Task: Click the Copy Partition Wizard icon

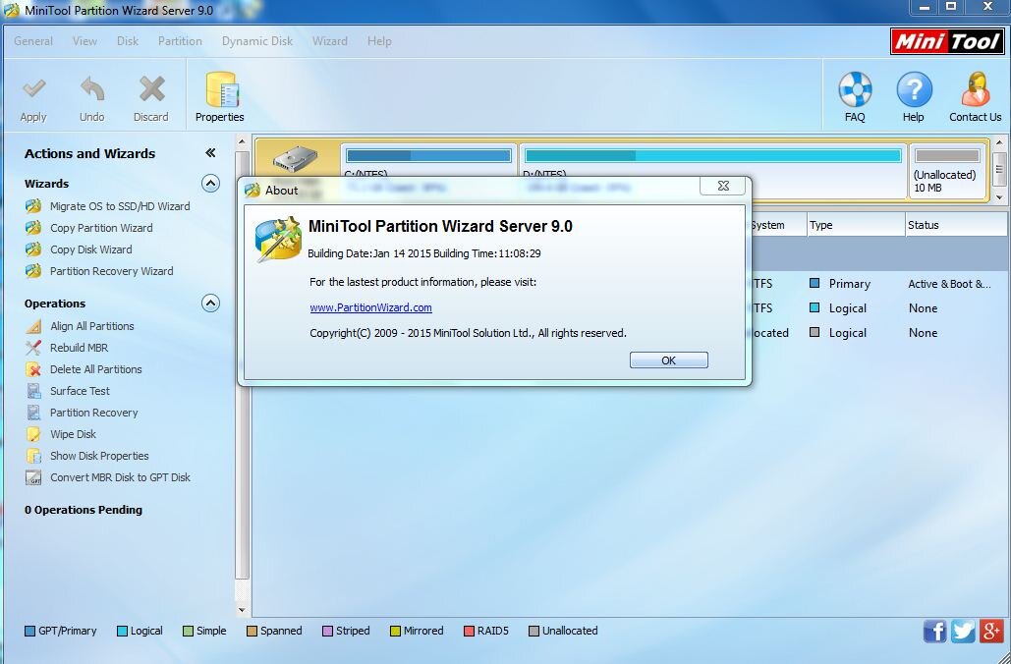Action: (32, 228)
